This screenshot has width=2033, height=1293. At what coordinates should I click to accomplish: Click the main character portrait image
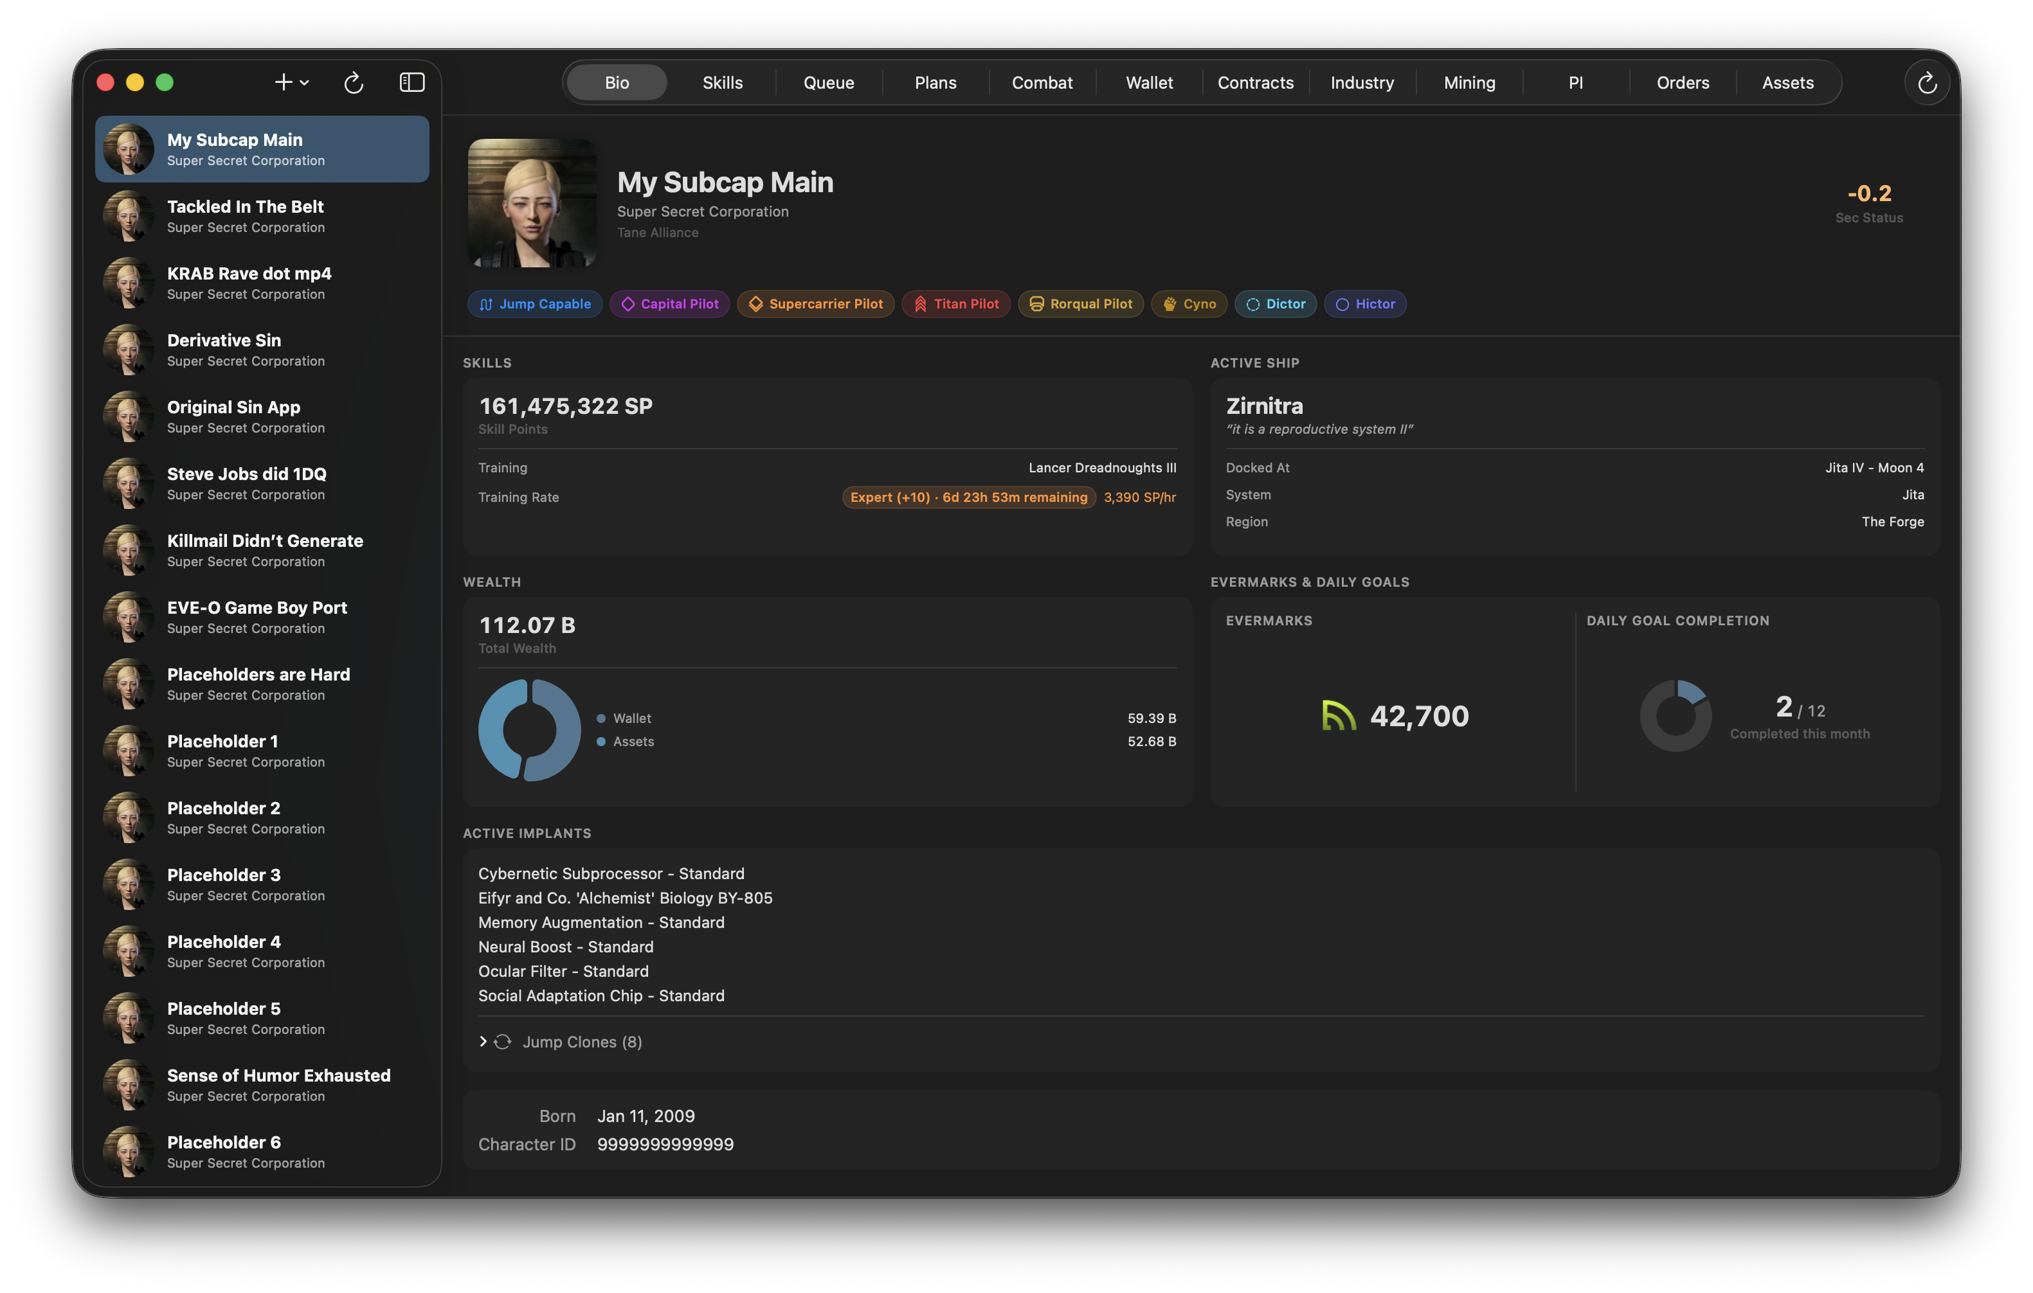[532, 204]
